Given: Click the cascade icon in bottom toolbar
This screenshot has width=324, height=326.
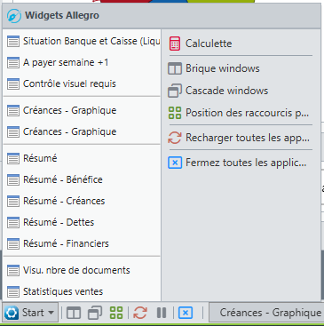Looking at the screenshot, I should pos(95,313).
